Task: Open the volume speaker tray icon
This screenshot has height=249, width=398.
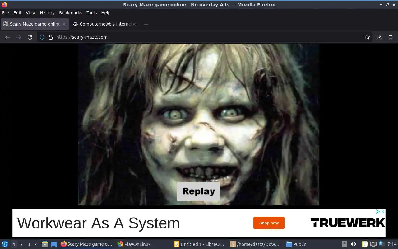Action: tap(353, 244)
